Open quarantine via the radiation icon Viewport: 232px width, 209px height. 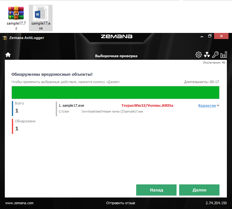(x=207, y=55)
